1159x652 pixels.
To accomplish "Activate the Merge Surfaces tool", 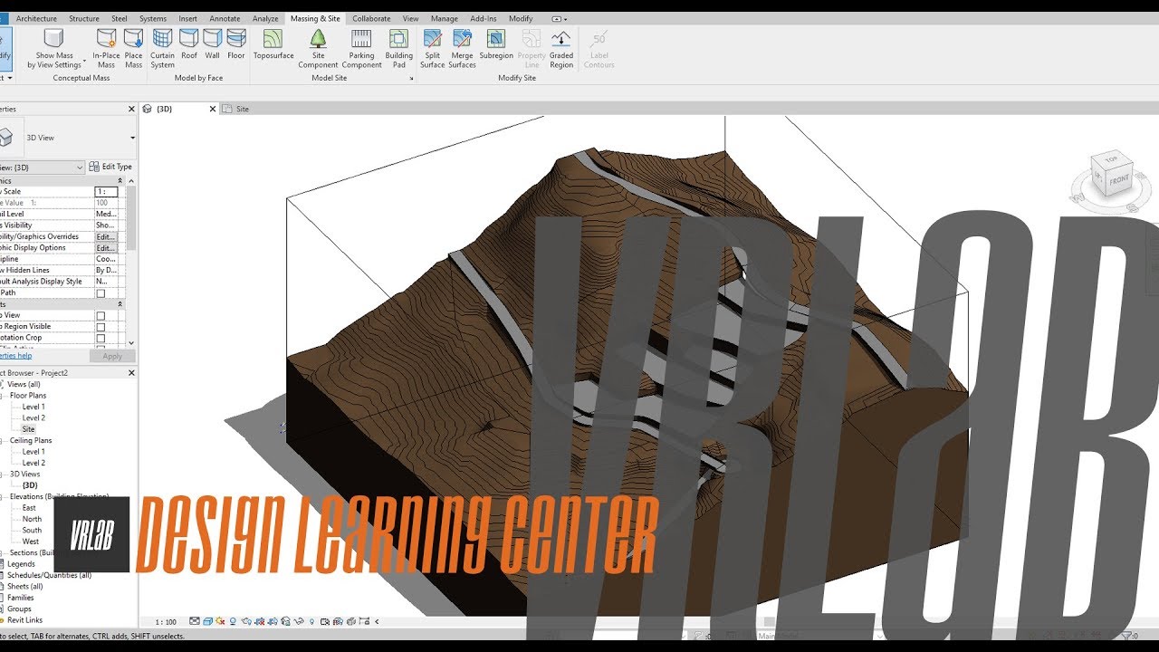I will (x=462, y=48).
